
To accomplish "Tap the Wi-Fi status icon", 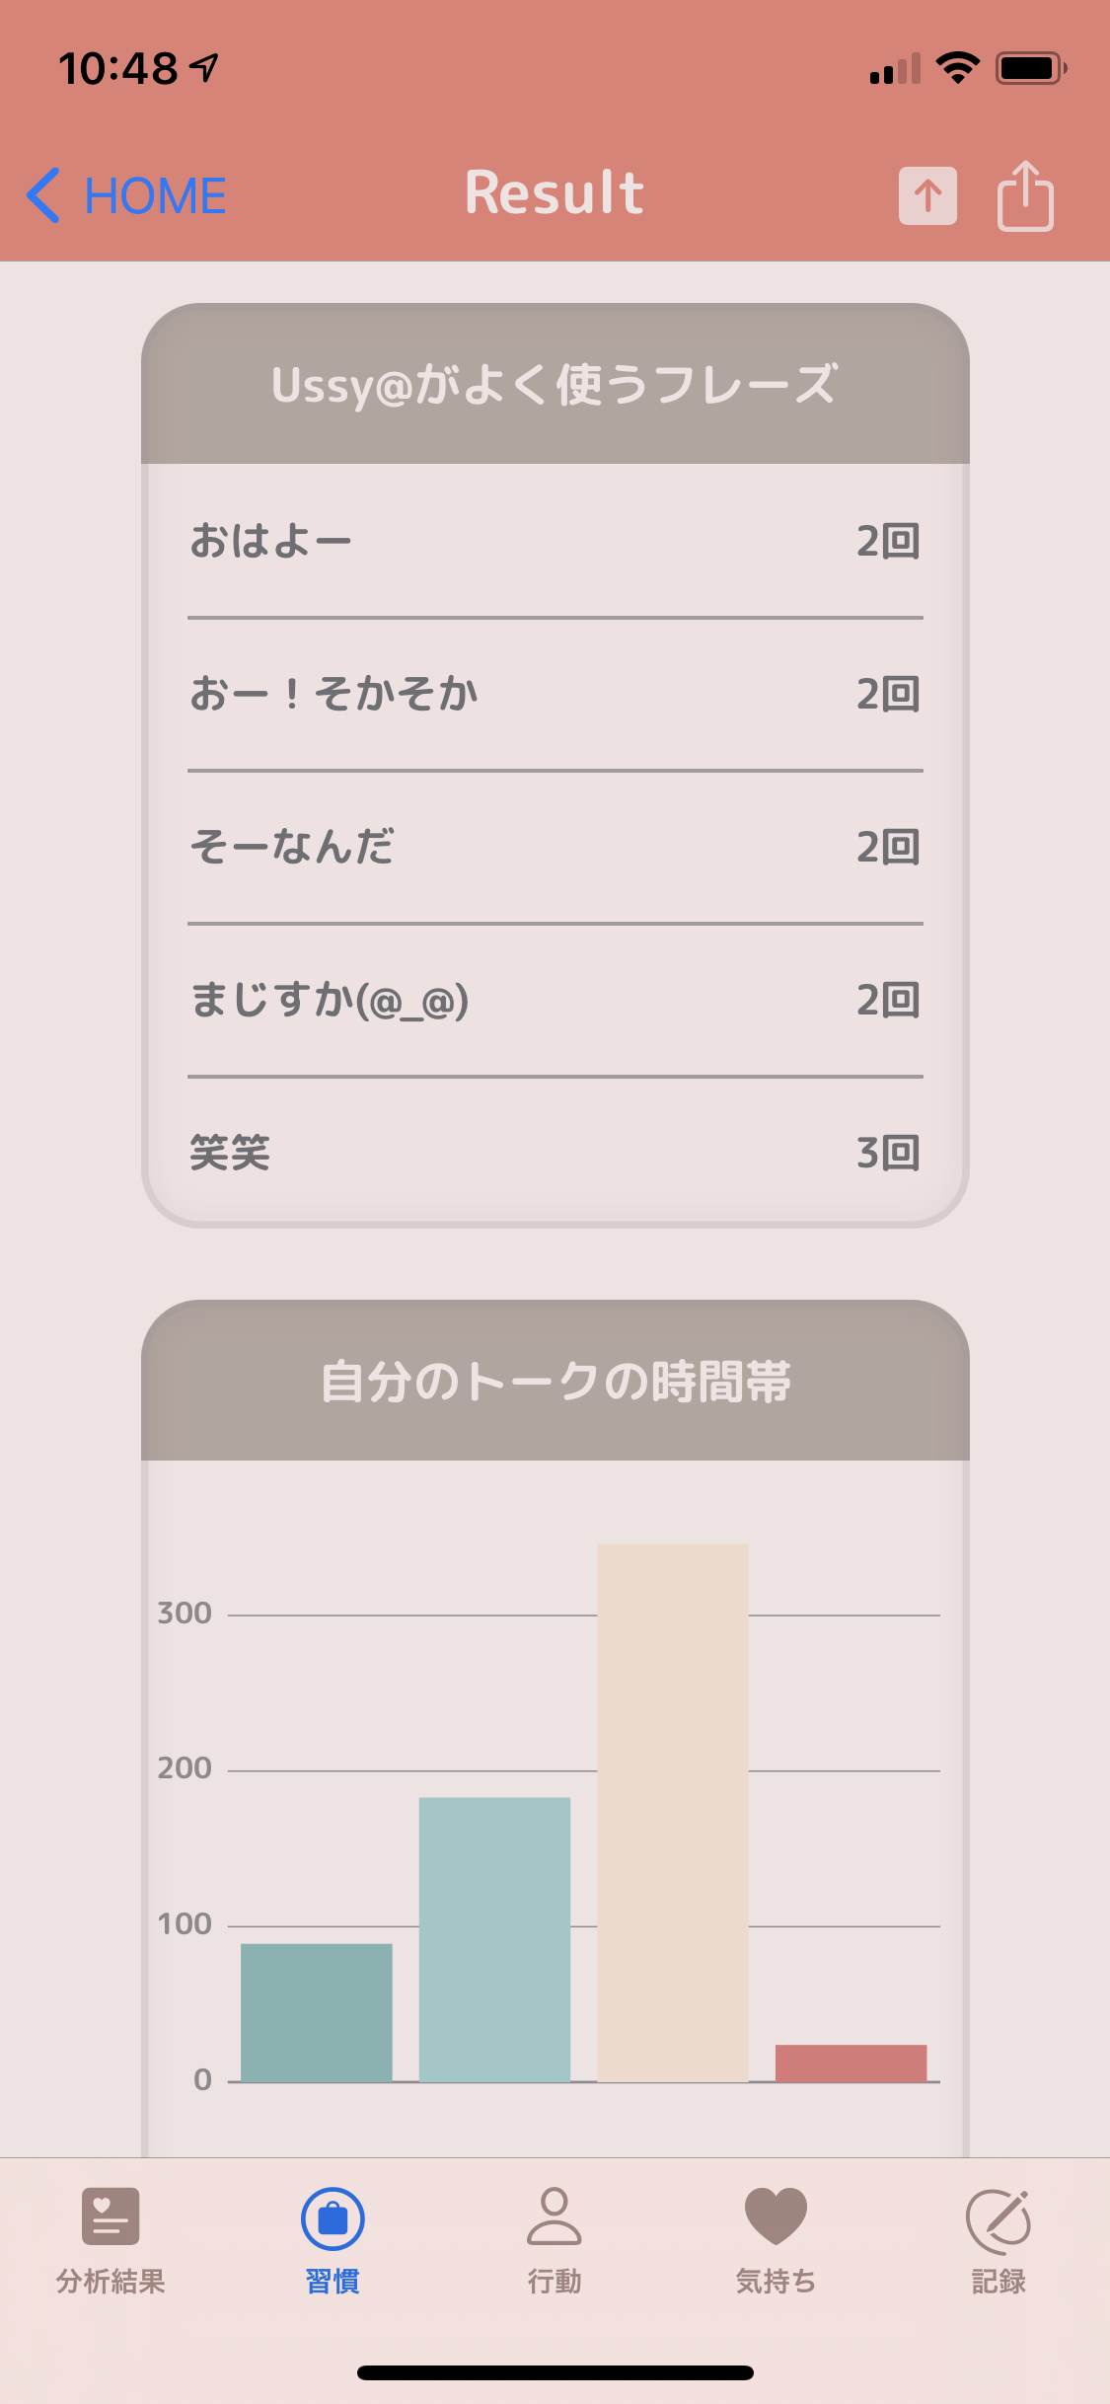I will [957, 68].
